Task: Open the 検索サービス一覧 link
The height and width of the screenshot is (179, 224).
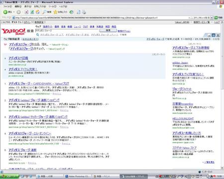Action: 202,22
